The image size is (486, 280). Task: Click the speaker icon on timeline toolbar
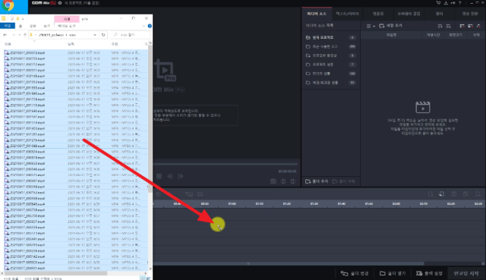tap(159, 194)
